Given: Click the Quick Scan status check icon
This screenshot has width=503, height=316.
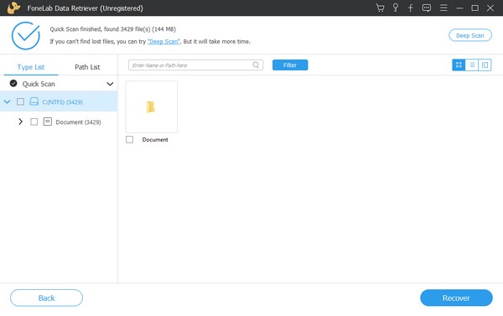Looking at the screenshot, I should tap(13, 84).
